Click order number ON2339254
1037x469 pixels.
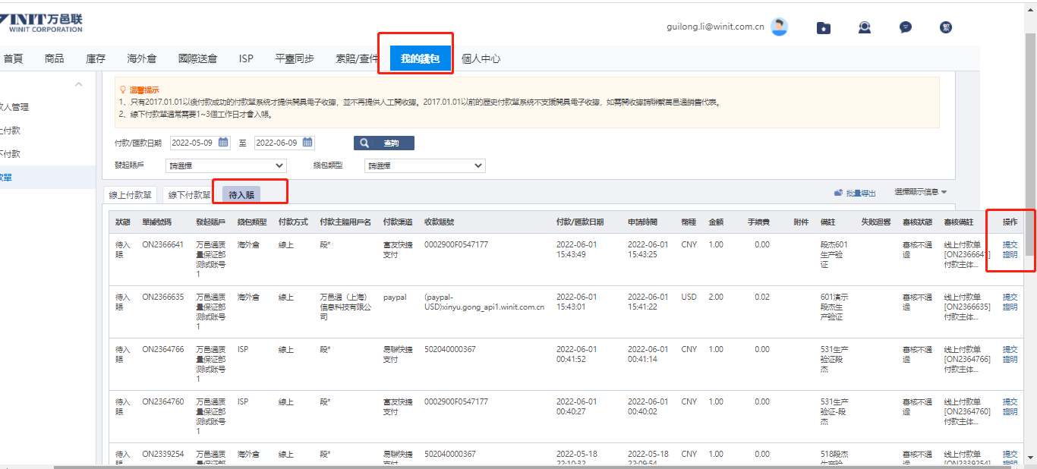point(162,454)
